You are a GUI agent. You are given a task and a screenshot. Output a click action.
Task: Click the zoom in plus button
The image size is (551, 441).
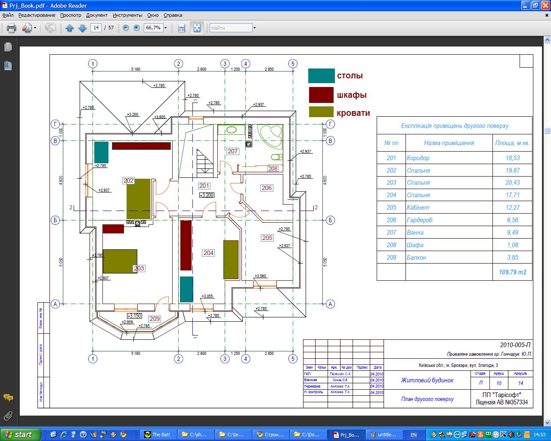[x=137, y=28]
